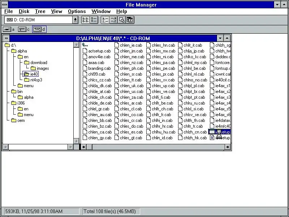Click file icon of chlzh_cn.cab
The image size is (289, 217).
pyautogui.click(x=180, y=132)
